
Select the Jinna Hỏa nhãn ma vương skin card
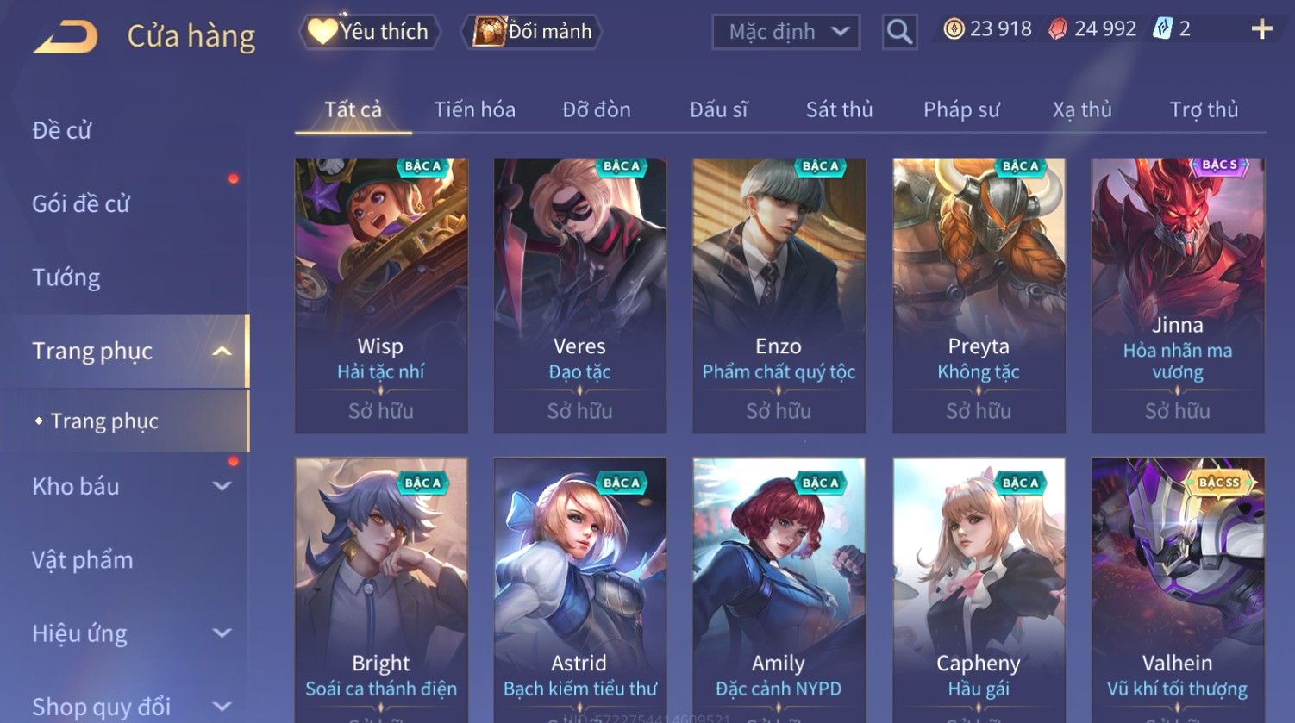coord(1177,295)
